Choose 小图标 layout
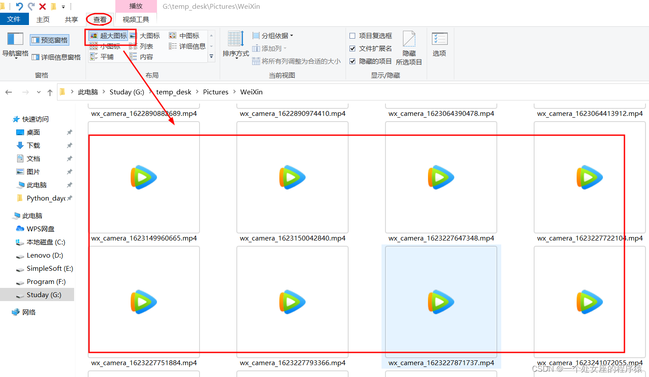 click(105, 46)
